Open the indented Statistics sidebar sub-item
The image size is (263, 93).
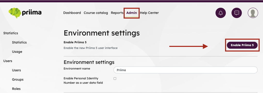pos(19,43)
